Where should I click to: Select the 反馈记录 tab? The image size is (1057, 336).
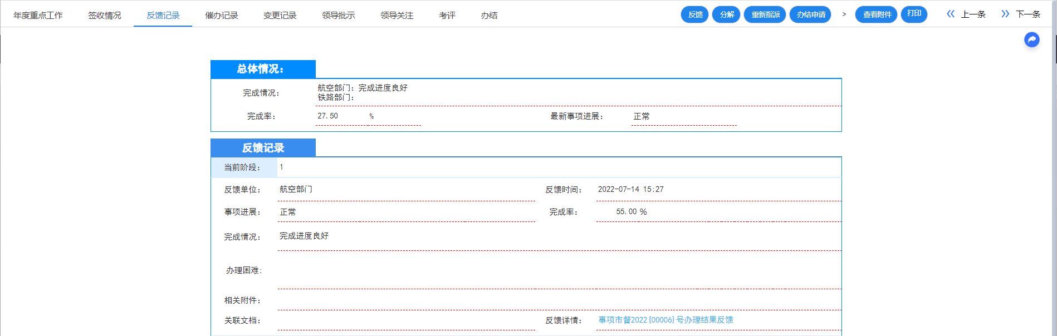pyautogui.click(x=163, y=16)
